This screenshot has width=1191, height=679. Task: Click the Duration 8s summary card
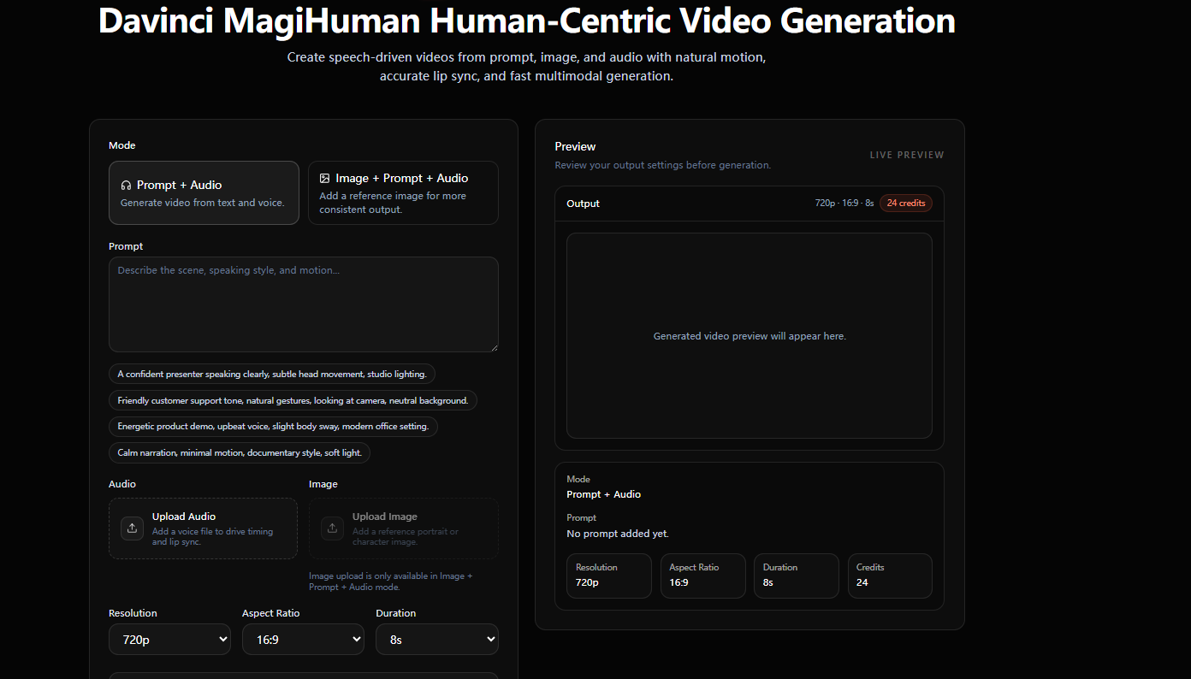click(796, 576)
